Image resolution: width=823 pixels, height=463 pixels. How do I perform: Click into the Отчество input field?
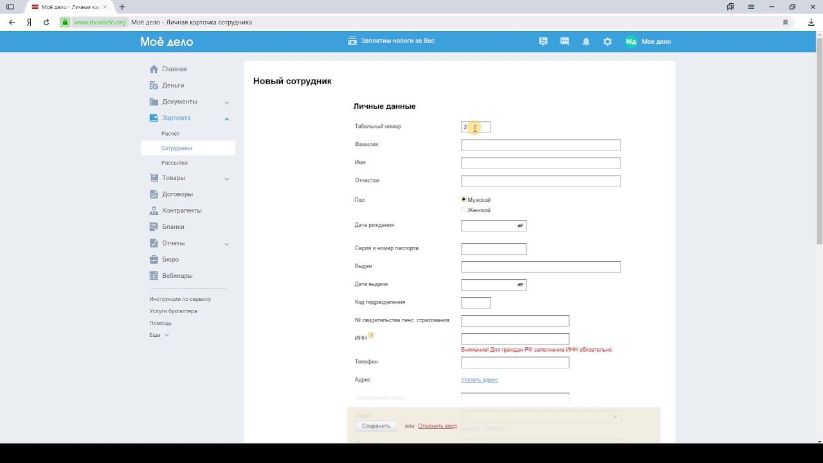pyautogui.click(x=541, y=181)
